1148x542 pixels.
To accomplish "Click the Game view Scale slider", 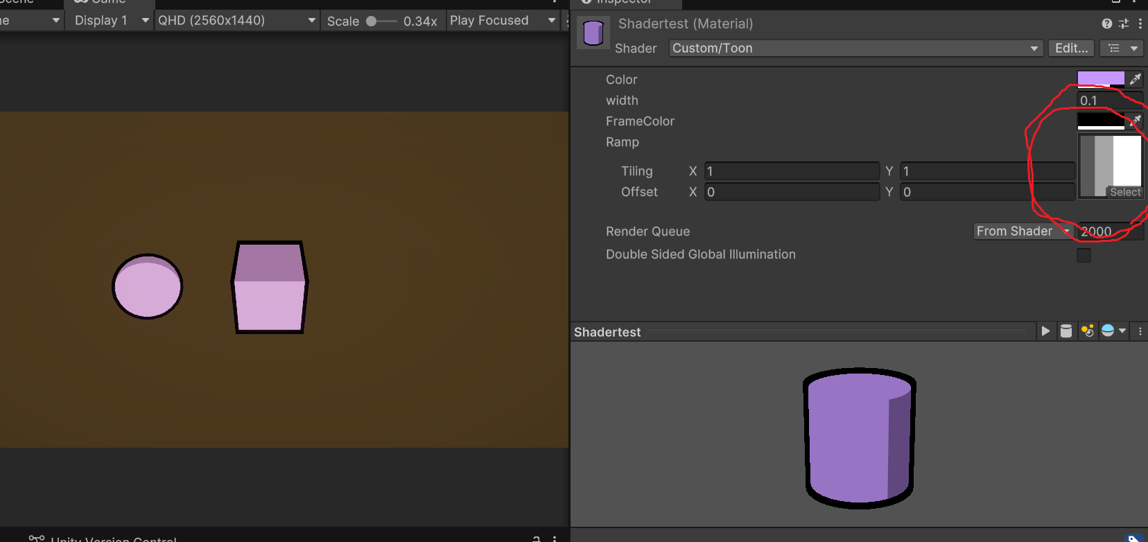I will pyautogui.click(x=382, y=21).
